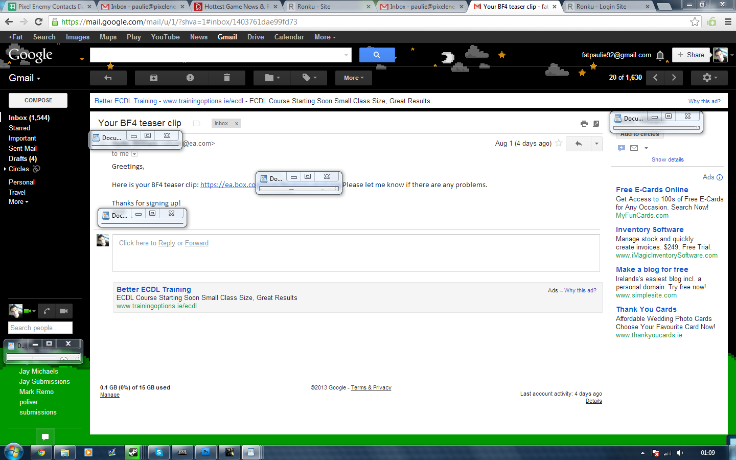Screen dimensions: 736x460
Task: Open the Move to folder menu
Action: pyautogui.click(x=272, y=78)
